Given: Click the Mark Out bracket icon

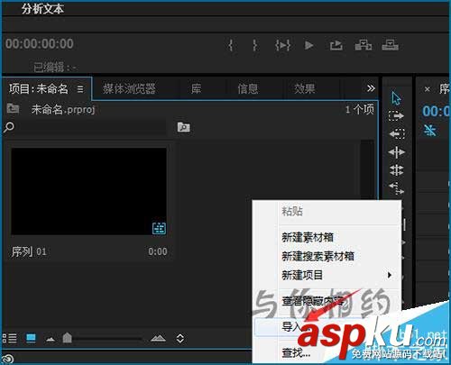Looking at the screenshot, I should [x=255, y=45].
